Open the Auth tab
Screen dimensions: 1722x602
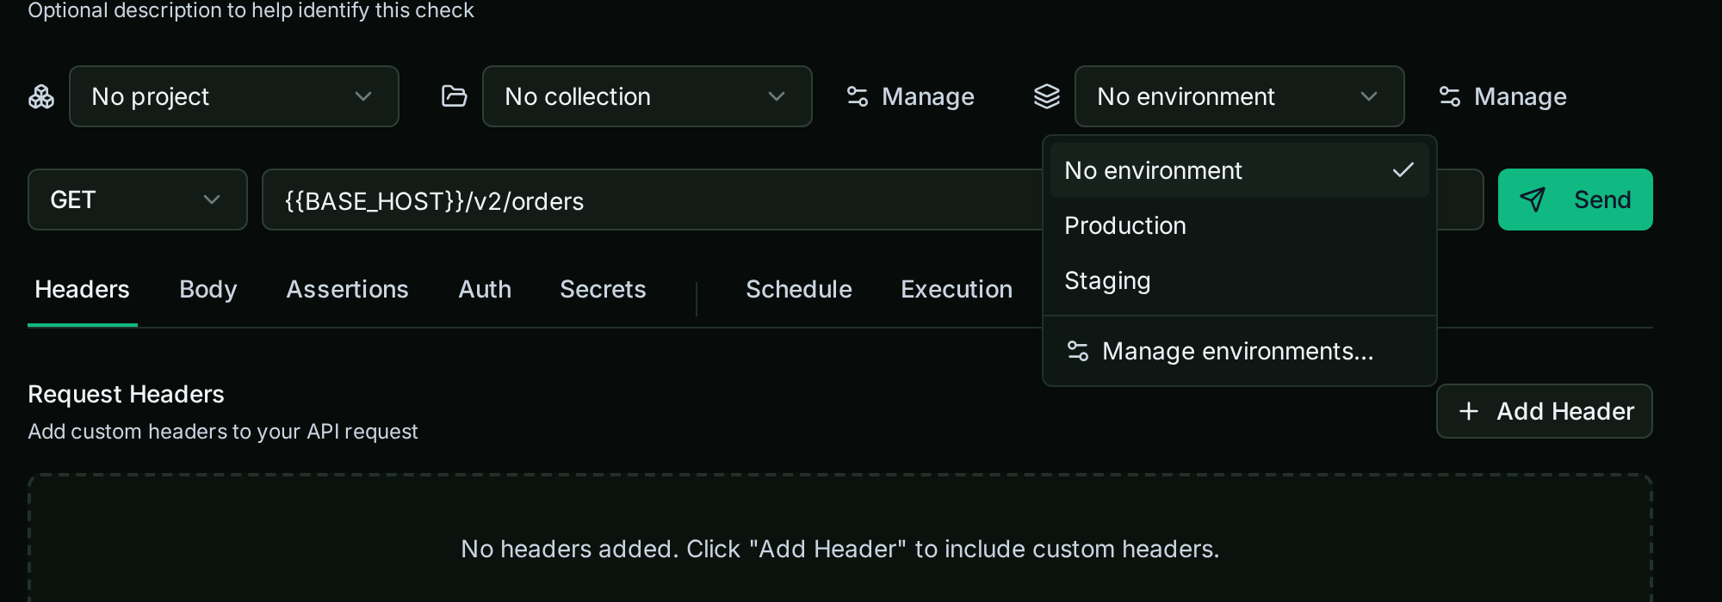click(485, 289)
